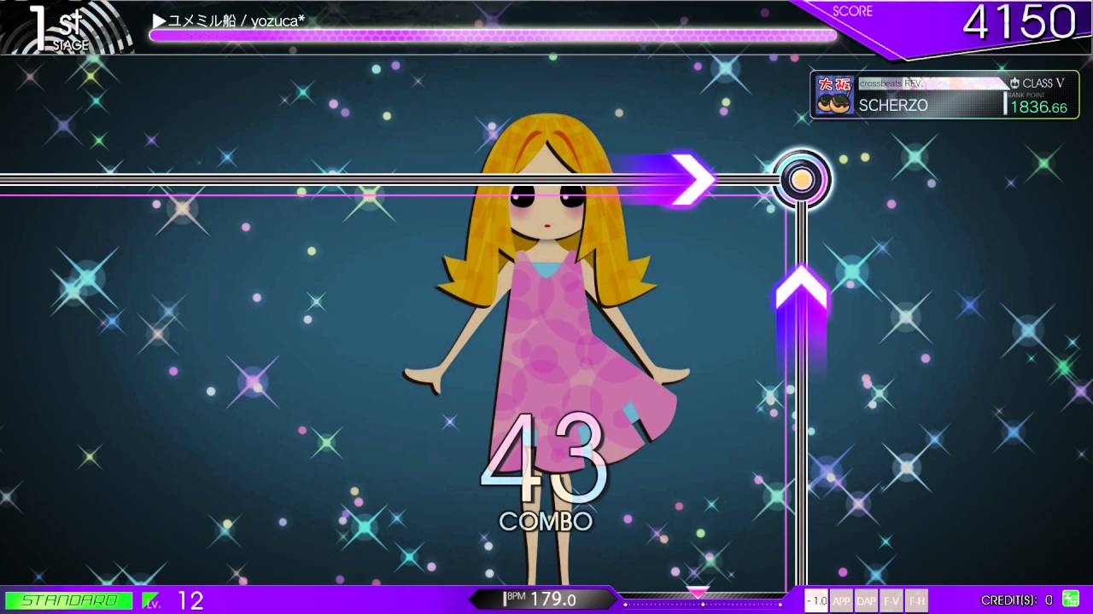Tap the circular note target on the line

pos(801,180)
